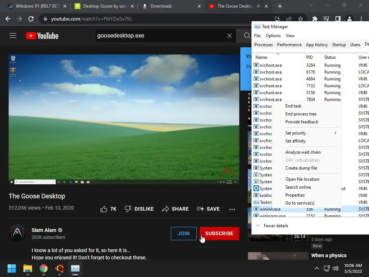Open Chrome's three-dot menu
The width and height of the screenshot is (369, 277).
(x=361, y=19)
